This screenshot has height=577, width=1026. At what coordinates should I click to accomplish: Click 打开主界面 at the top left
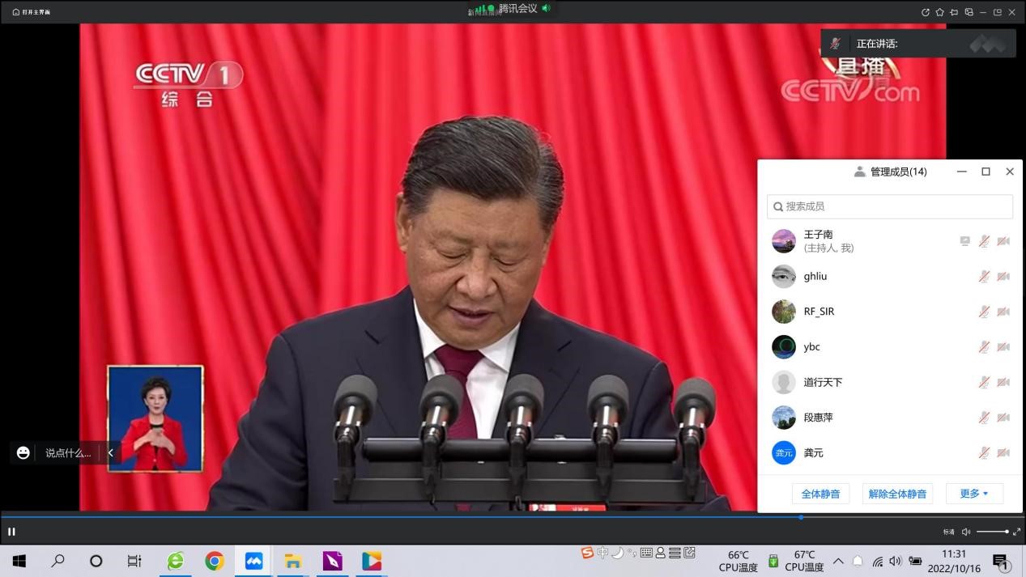(31, 12)
